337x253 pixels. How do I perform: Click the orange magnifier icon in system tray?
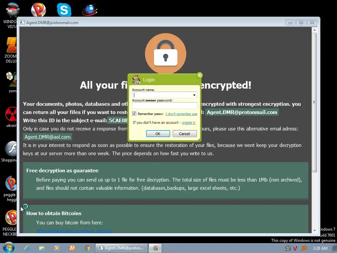(304, 248)
